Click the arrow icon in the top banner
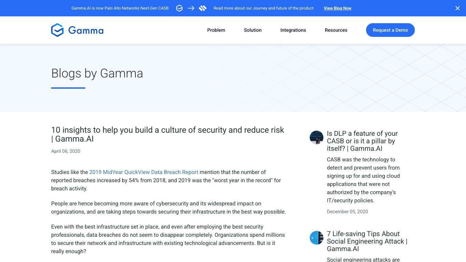The image size is (466, 262). tap(191, 8)
